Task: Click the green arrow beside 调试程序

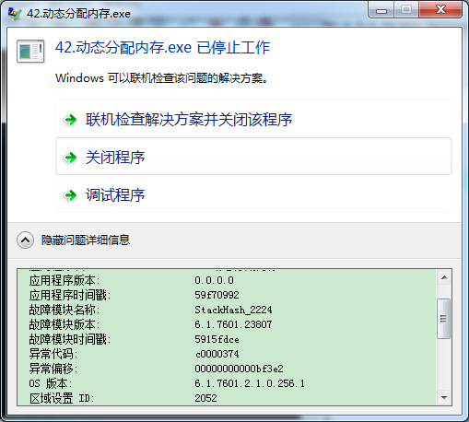Action: click(71, 195)
